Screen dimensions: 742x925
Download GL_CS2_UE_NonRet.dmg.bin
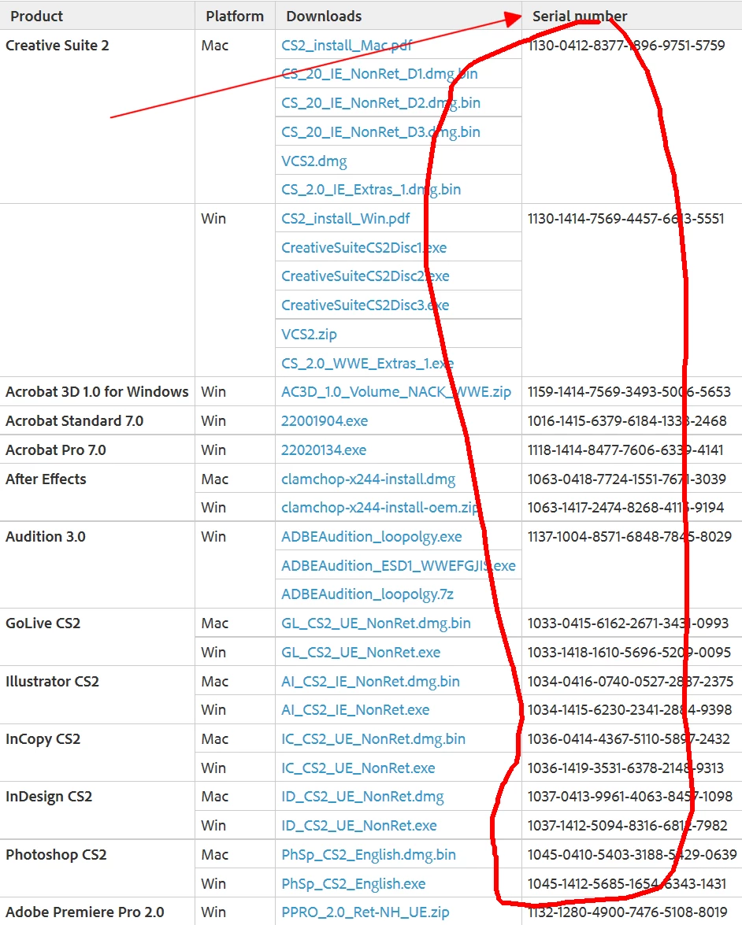click(376, 623)
